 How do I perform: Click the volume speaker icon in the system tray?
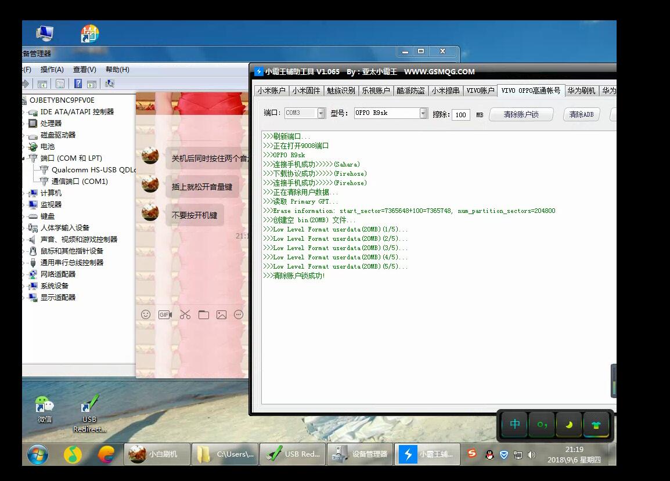tap(531, 455)
